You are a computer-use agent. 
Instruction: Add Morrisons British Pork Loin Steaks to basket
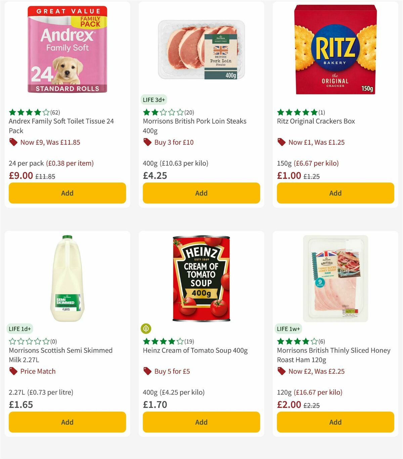tap(201, 193)
